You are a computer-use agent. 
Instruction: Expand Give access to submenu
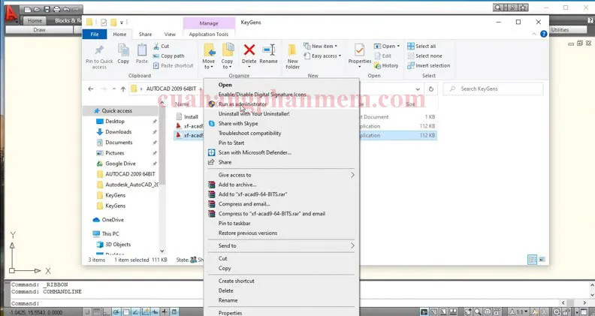(281, 175)
